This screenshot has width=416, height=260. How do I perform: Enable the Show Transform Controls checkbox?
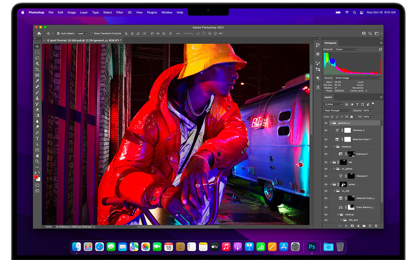point(92,34)
